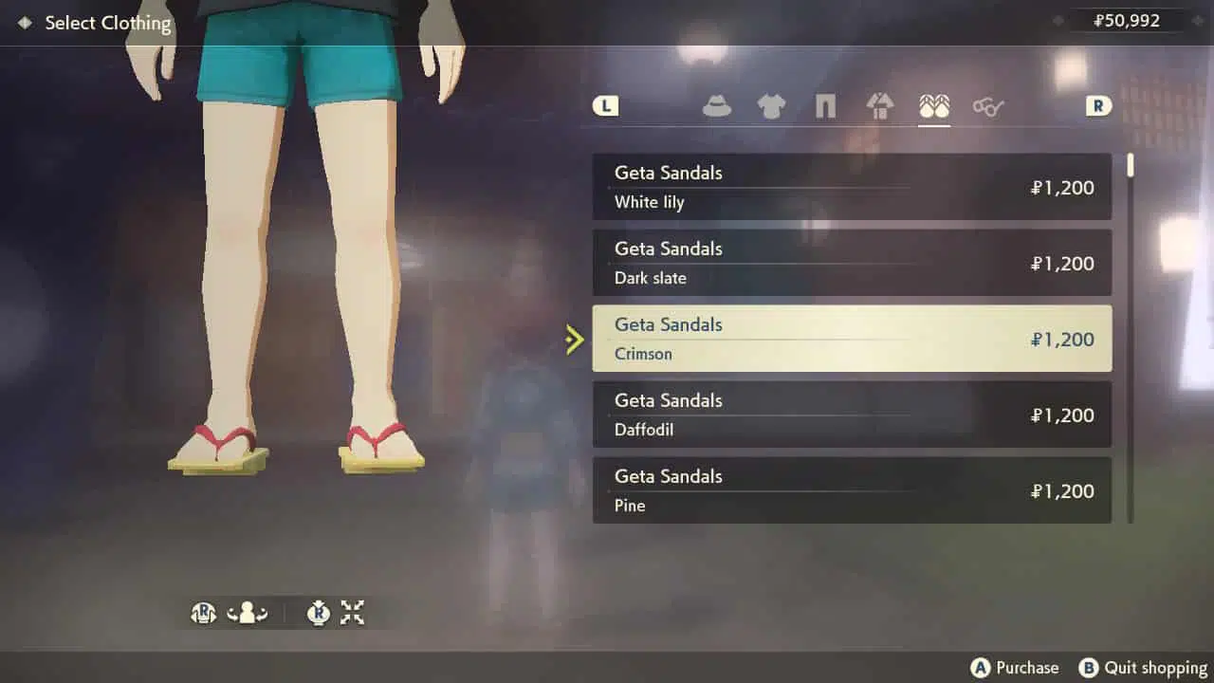Viewport: 1214px width, 683px height.
Task: Choose the Crimson Geta Sandals
Action: [852, 339]
